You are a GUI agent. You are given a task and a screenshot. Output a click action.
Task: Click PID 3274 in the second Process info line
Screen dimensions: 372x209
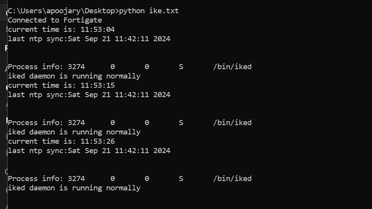pyautogui.click(x=76, y=123)
